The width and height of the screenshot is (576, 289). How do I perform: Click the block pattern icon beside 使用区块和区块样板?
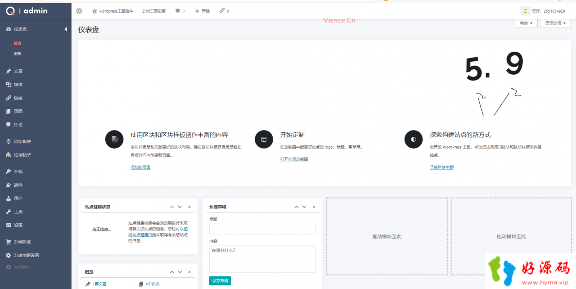114,139
